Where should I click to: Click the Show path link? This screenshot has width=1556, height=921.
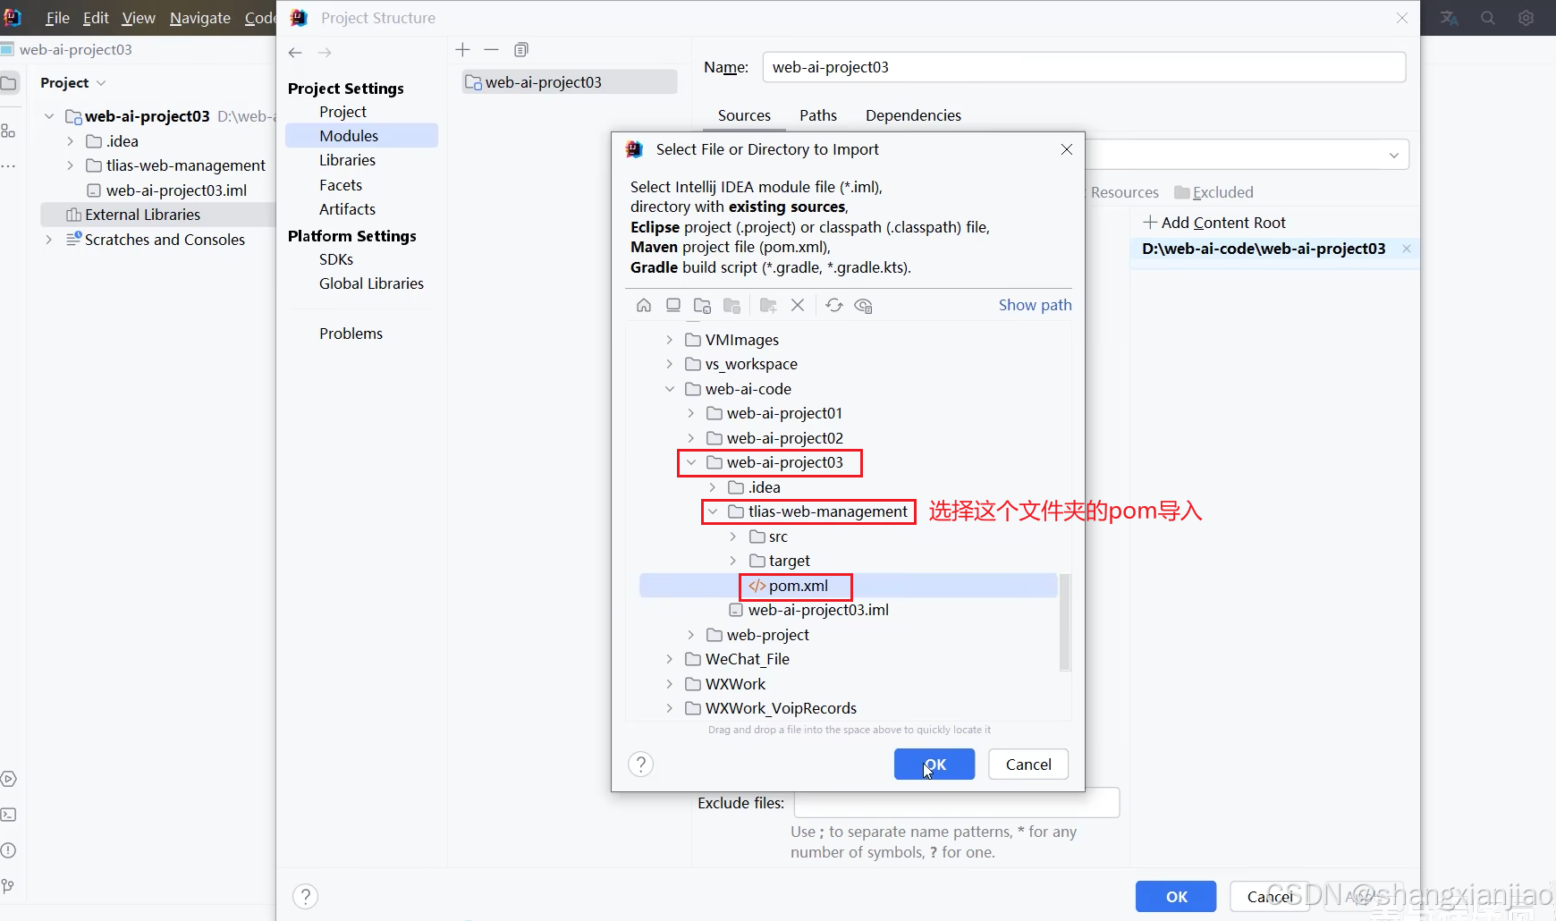1035,305
